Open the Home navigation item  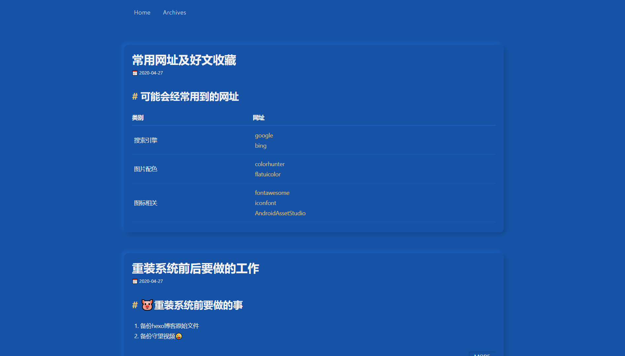(x=142, y=12)
